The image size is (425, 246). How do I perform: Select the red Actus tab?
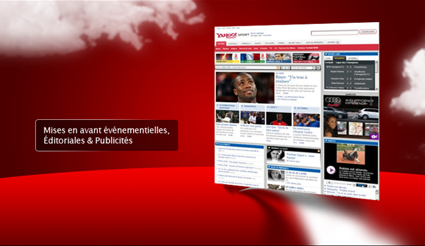221,44
